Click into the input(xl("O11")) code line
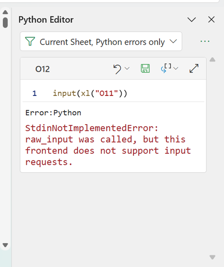Screen dimensions: 224x267 (90, 93)
